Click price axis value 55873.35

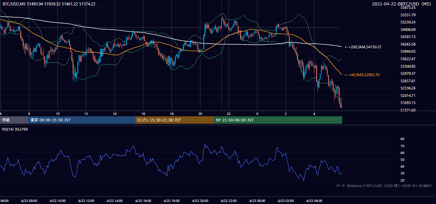pos(408,7)
